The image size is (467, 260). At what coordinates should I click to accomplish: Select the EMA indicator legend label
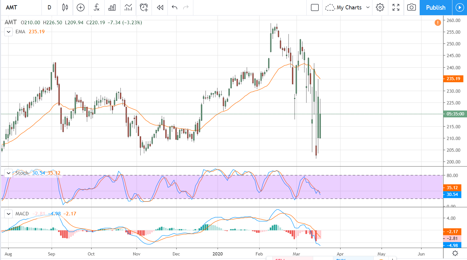pyautogui.click(x=21, y=32)
